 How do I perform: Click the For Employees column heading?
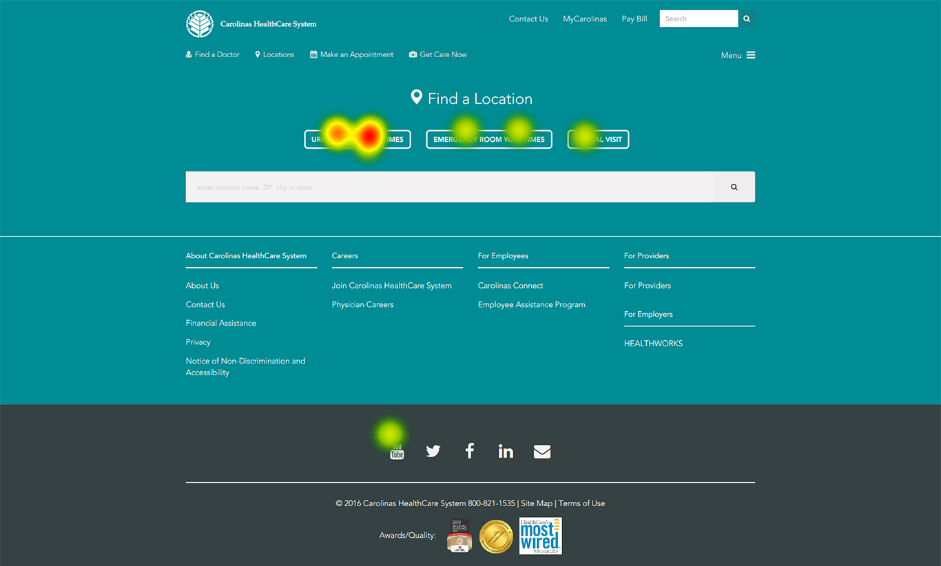point(503,255)
